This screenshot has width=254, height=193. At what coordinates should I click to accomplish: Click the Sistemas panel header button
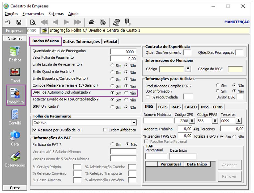15,38
